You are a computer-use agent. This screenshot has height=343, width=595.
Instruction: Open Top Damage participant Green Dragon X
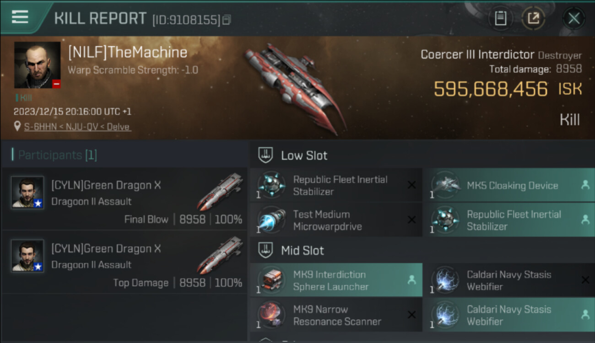(124, 262)
